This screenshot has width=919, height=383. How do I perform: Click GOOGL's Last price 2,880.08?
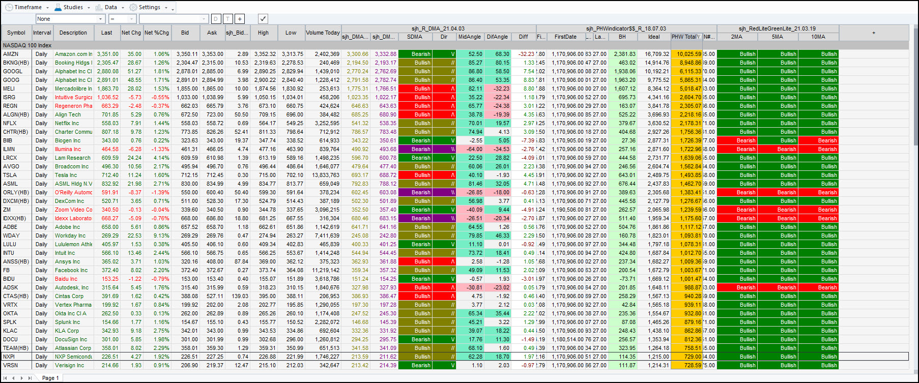click(x=107, y=71)
